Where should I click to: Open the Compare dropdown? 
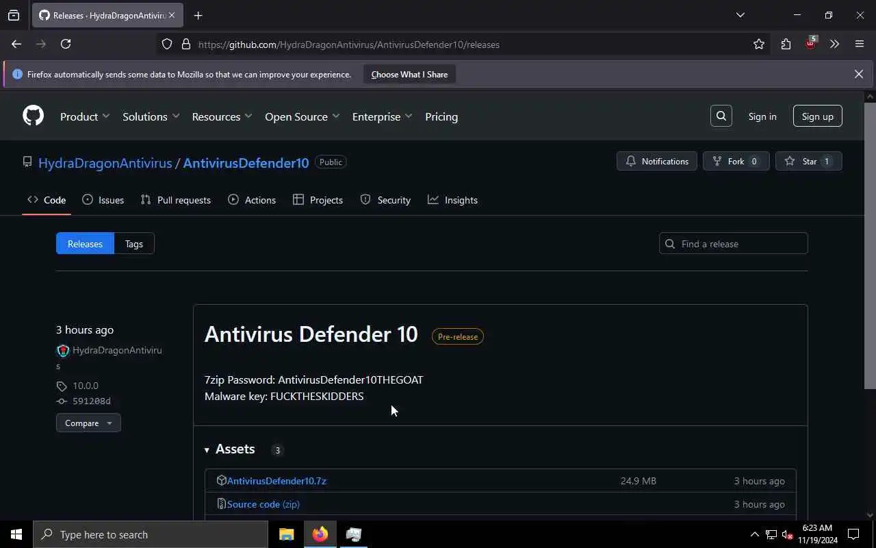pyautogui.click(x=88, y=423)
